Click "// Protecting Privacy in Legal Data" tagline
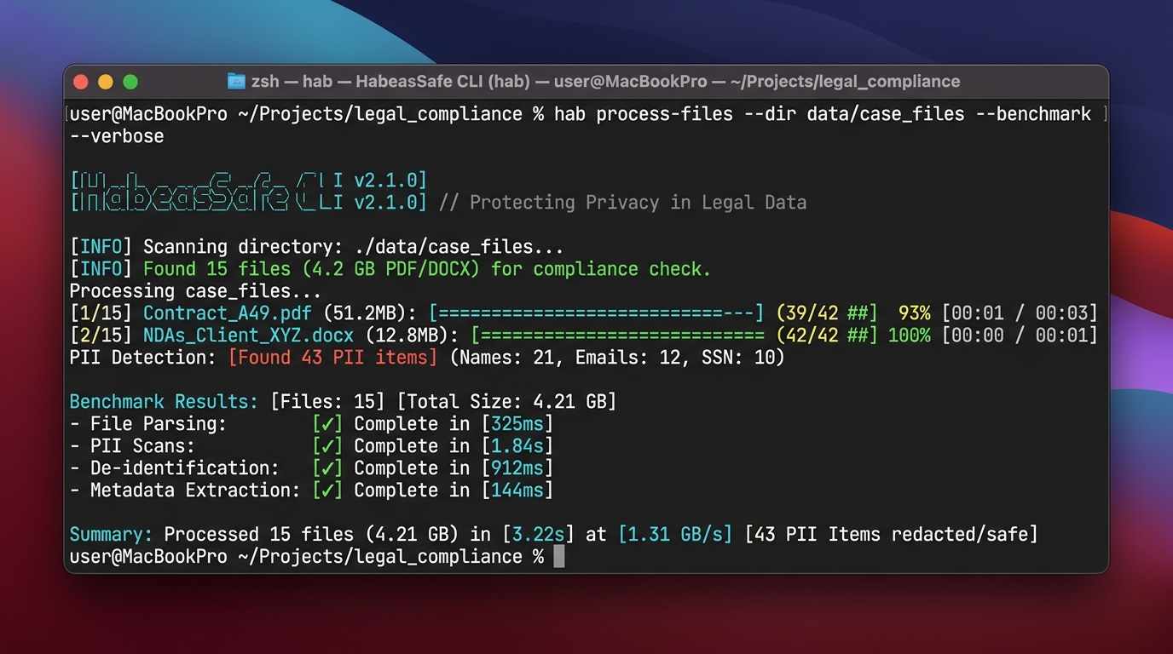The height and width of the screenshot is (654, 1173). (622, 203)
